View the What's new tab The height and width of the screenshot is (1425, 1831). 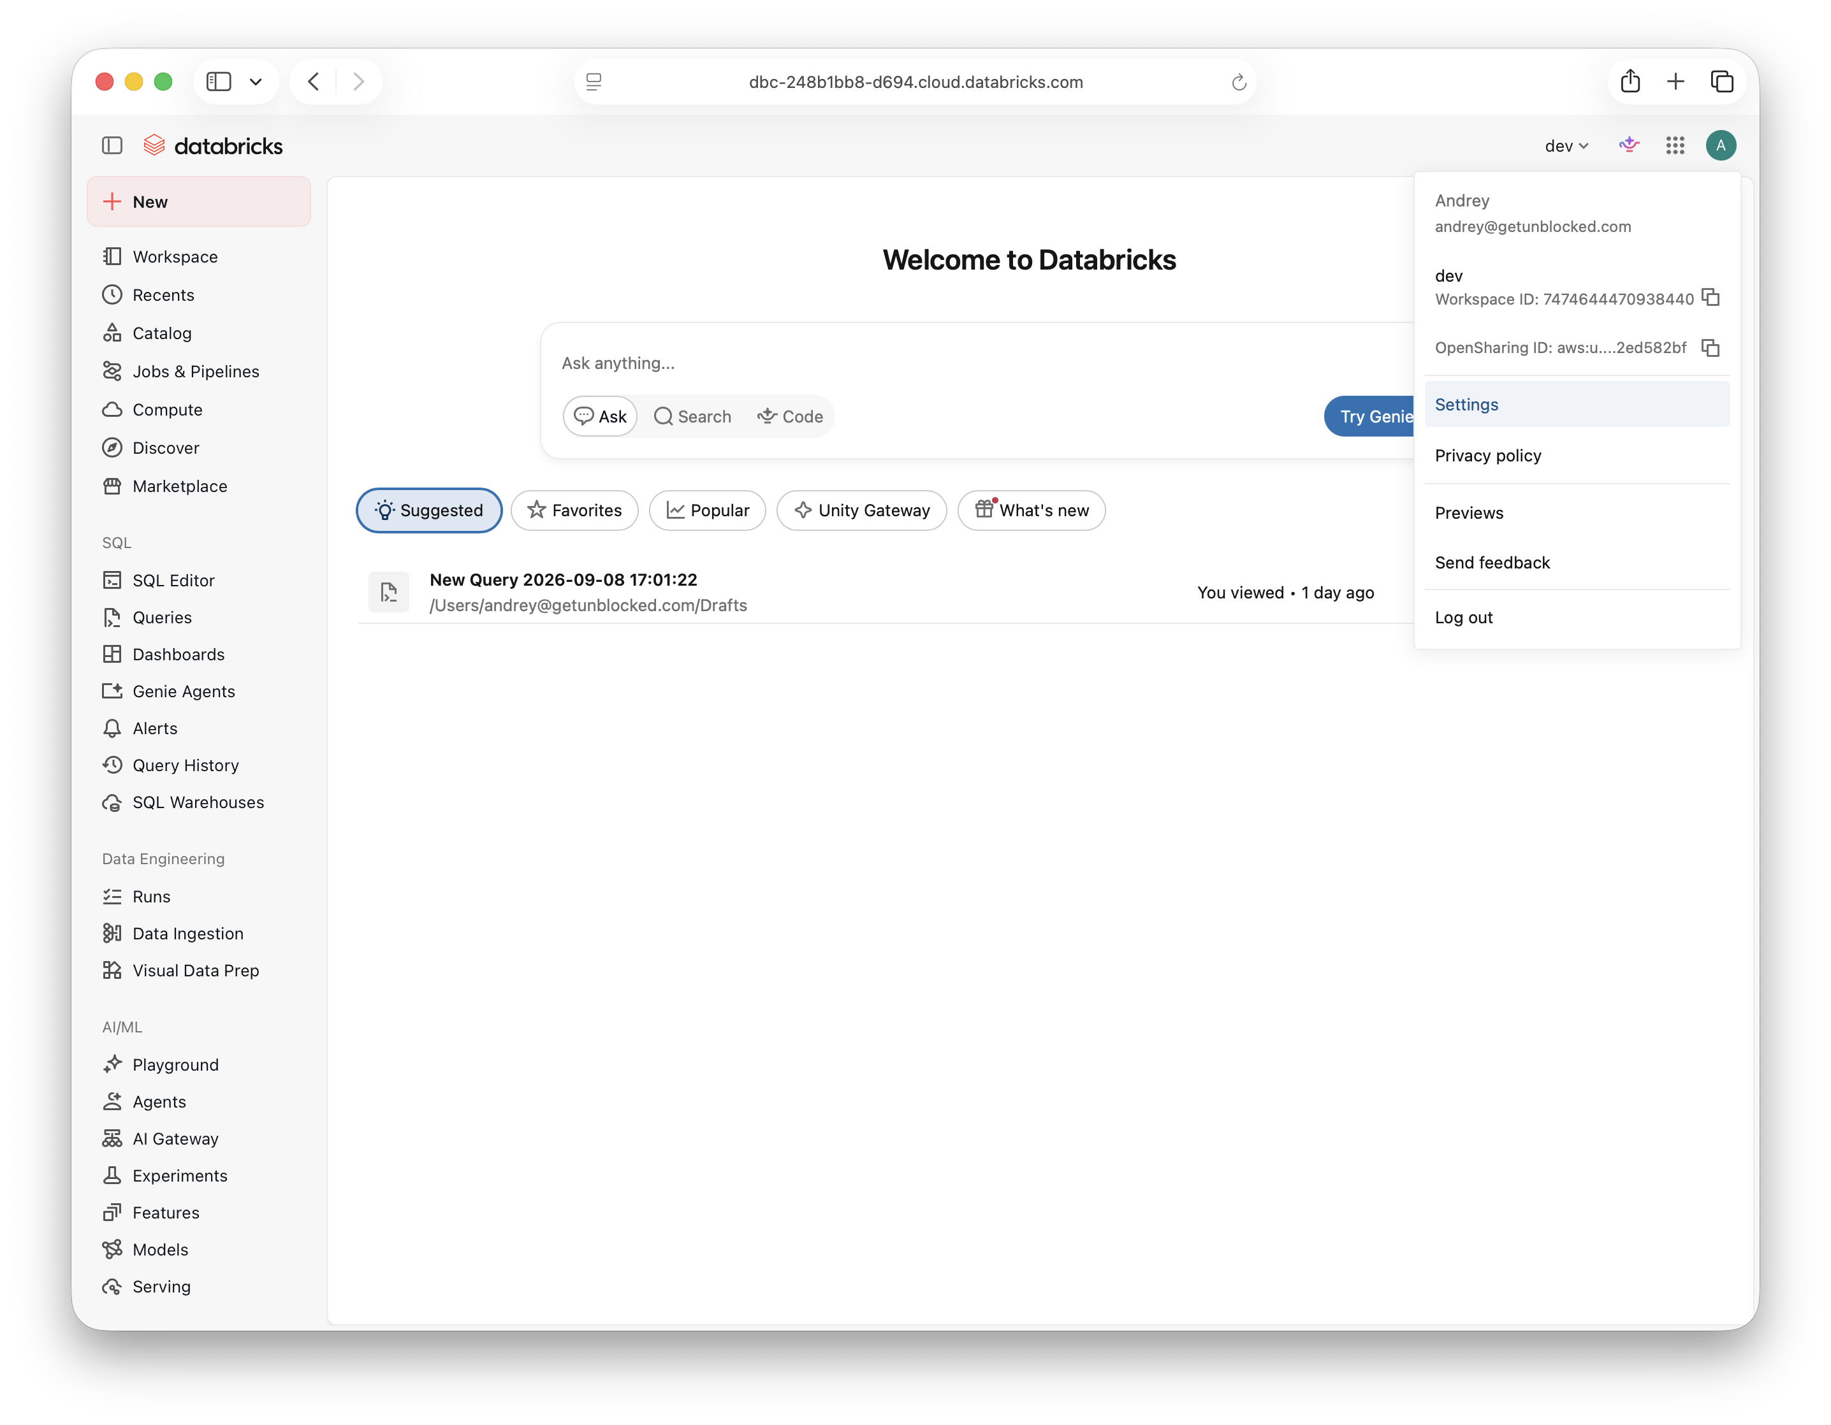1031,510
